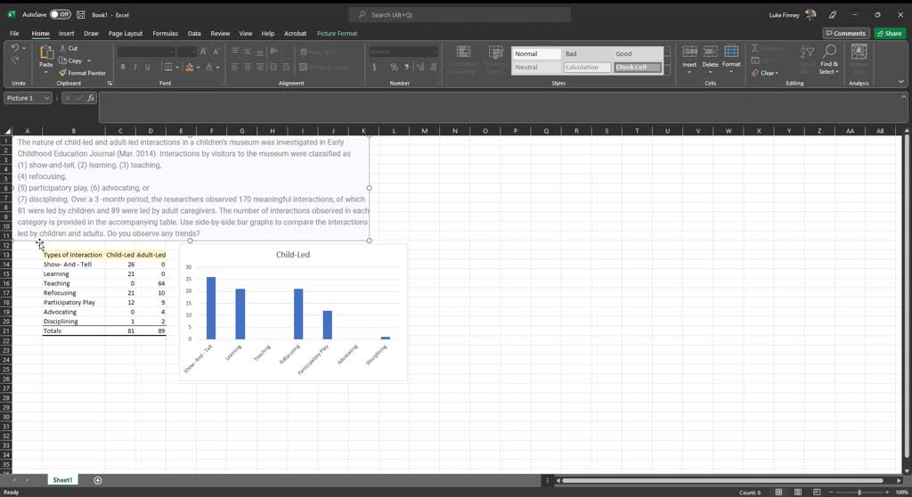Screen dimensions: 912x497
Task: Open the Comments pane button
Action: [846, 33]
